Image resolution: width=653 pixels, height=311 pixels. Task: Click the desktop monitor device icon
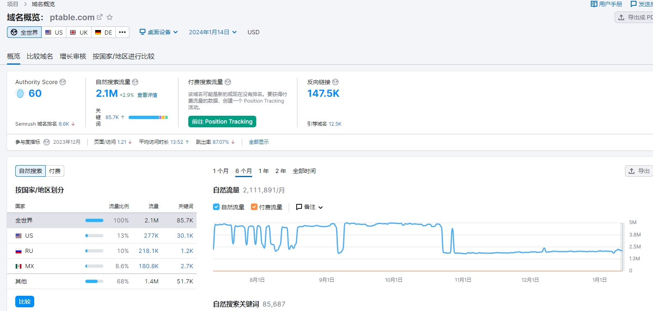click(x=143, y=32)
